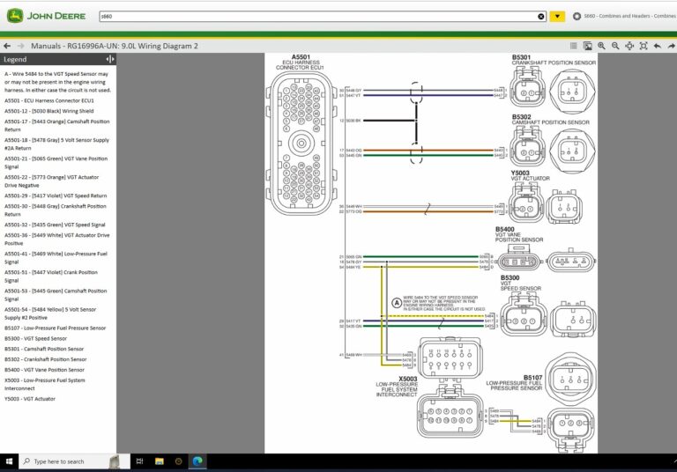Go forward with the right arrow
677x472 pixels.
[20, 46]
